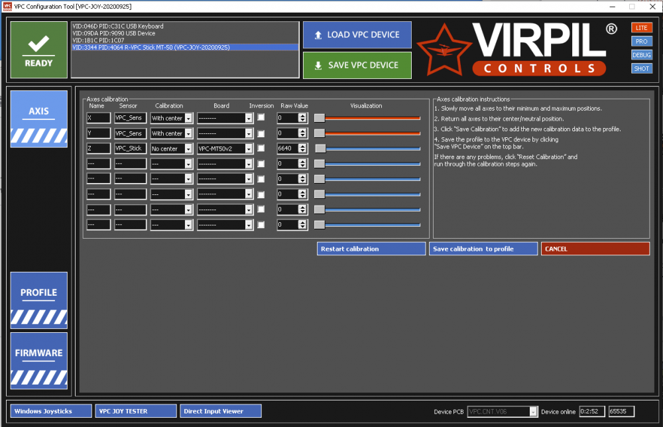Image resolution: width=663 pixels, height=427 pixels.
Task: Click the 65535 value field
Action: click(x=622, y=411)
